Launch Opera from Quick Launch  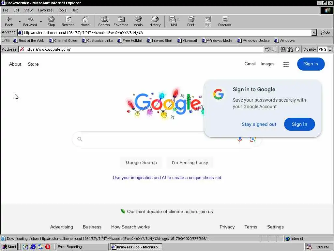tap(48, 247)
